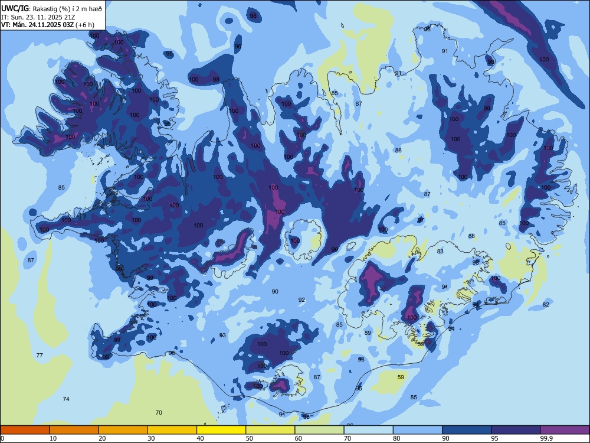Click the humidity value 88 on the map

471,236
